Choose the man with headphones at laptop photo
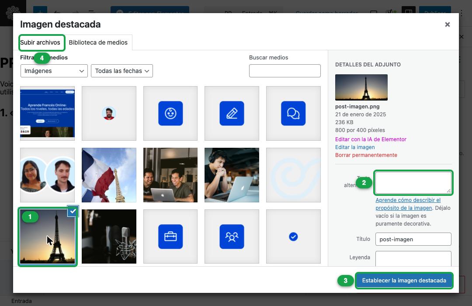This screenshot has width=472, height=306. pyautogui.click(x=232, y=175)
